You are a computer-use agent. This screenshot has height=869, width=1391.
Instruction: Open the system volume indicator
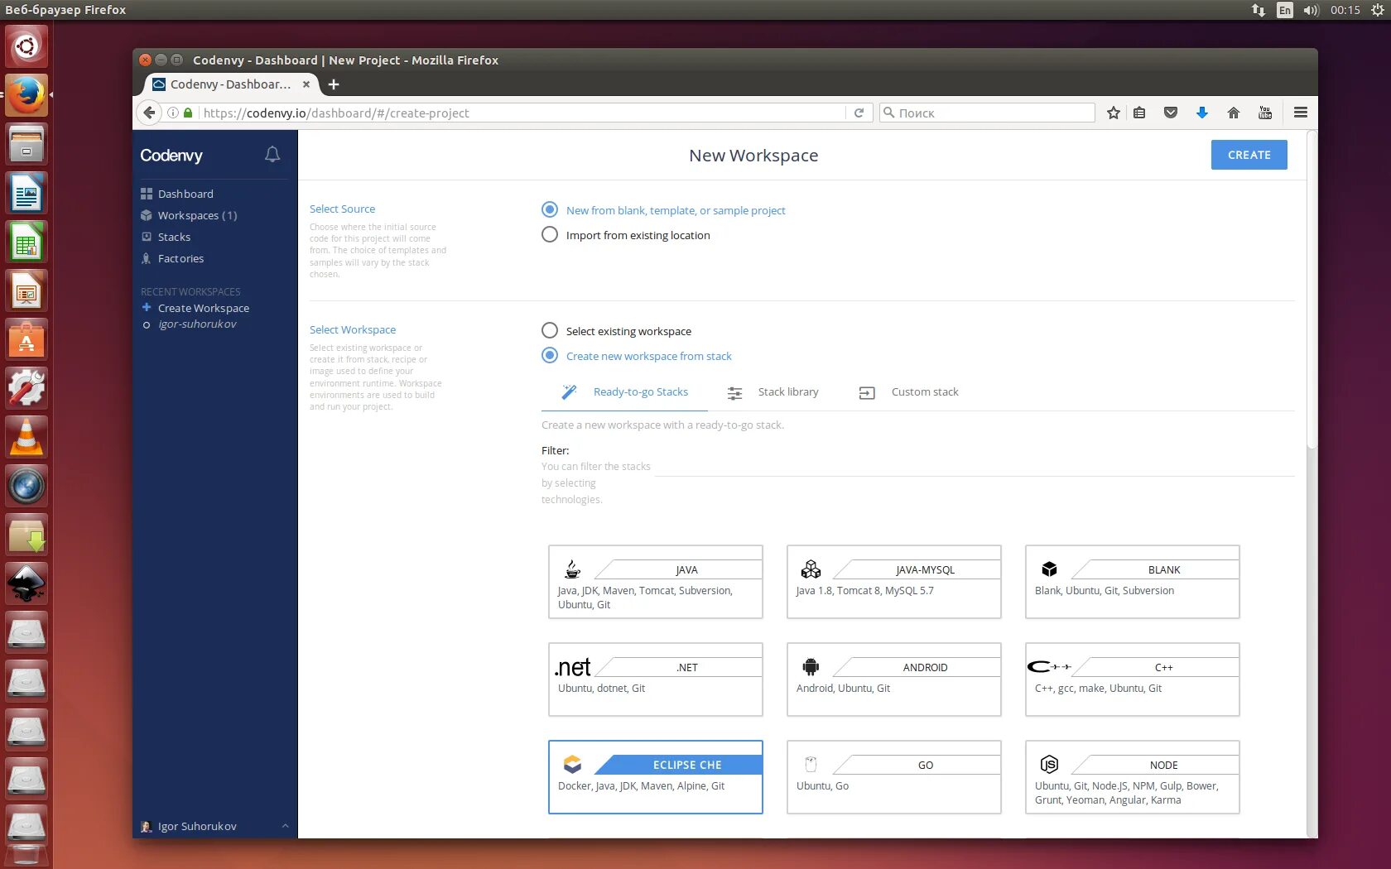tap(1311, 10)
